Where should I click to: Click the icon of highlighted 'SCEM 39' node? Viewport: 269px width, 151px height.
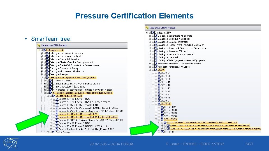(159, 104)
